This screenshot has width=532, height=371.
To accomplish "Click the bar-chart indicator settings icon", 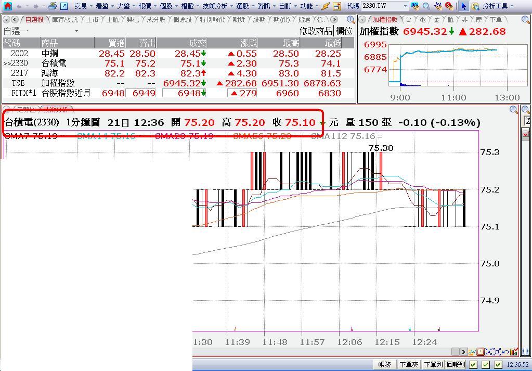I will [x=514, y=352].
